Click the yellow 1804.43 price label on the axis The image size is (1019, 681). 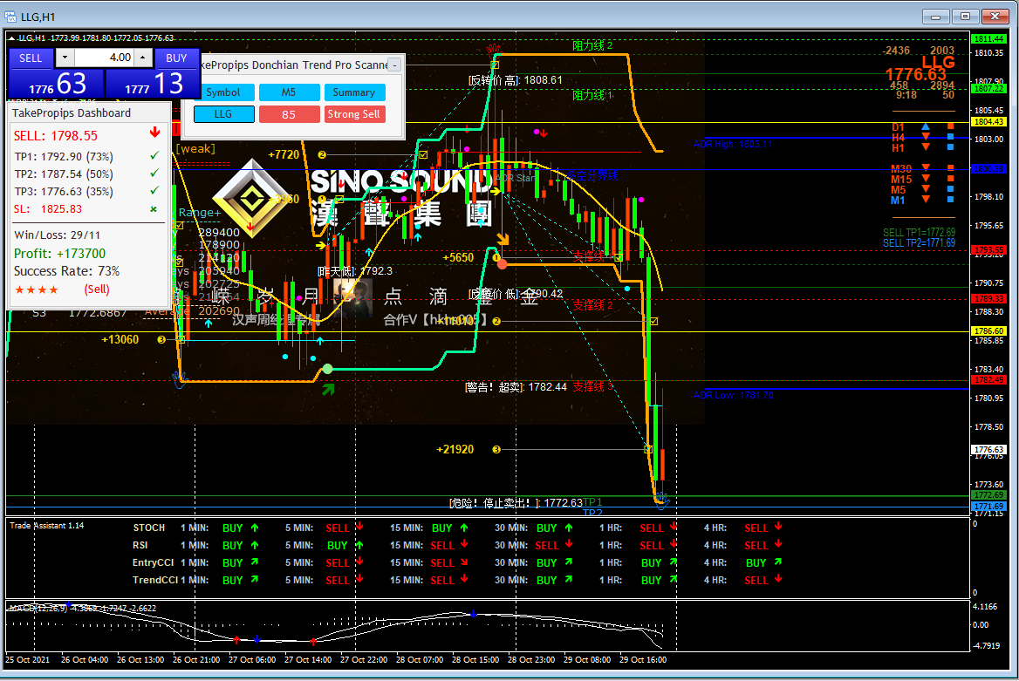(x=989, y=121)
